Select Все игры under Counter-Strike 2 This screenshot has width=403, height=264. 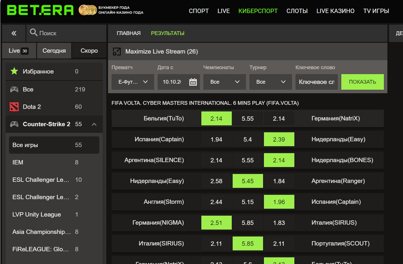54,145
